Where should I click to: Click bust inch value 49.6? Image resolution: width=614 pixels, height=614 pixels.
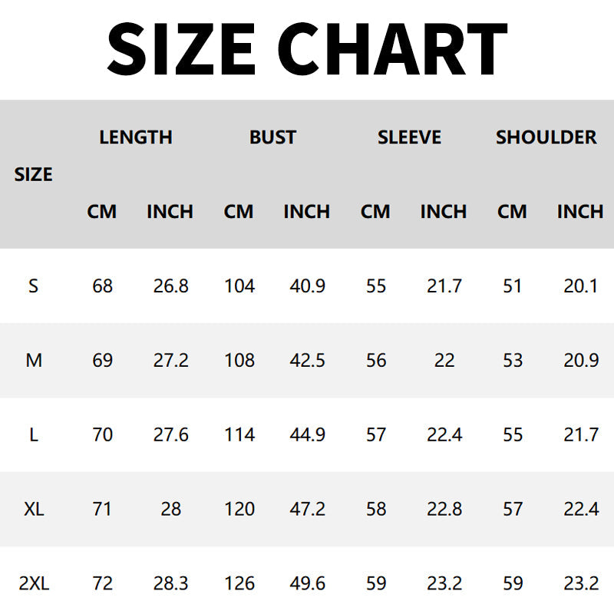coord(308,583)
